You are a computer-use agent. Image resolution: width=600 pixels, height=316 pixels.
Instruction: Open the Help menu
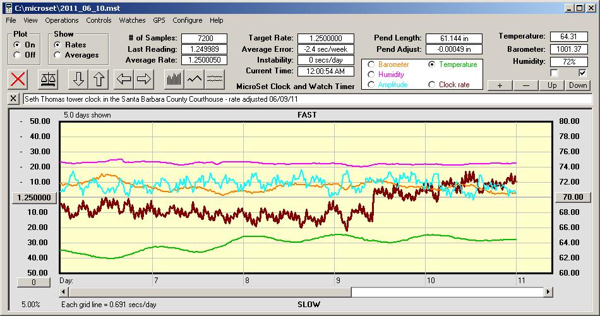click(216, 20)
